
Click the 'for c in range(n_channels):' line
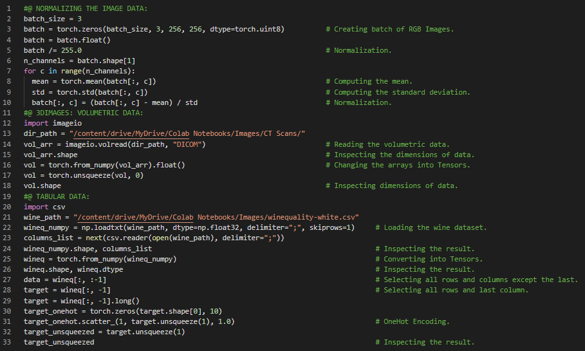(80, 71)
